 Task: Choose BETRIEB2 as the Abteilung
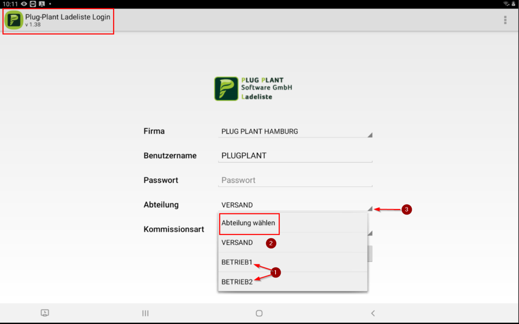click(x=237, y=281)
